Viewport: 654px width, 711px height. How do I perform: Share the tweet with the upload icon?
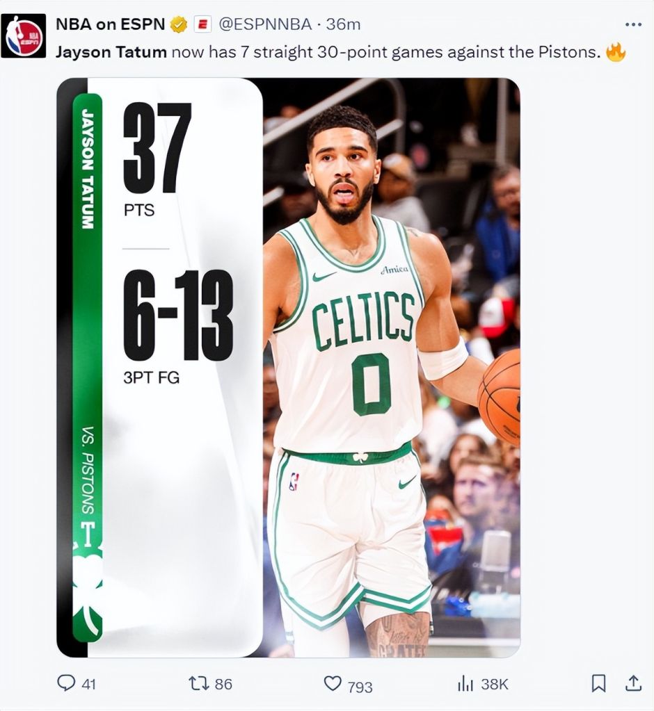[x=633, y=683]
